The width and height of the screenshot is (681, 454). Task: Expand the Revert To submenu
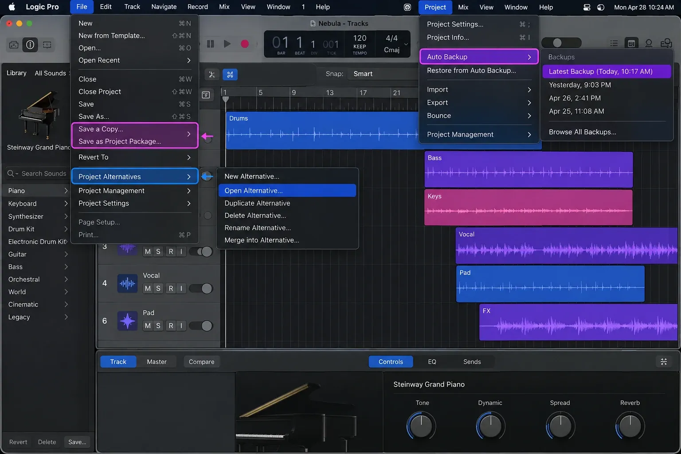click(x=134, y=157)
